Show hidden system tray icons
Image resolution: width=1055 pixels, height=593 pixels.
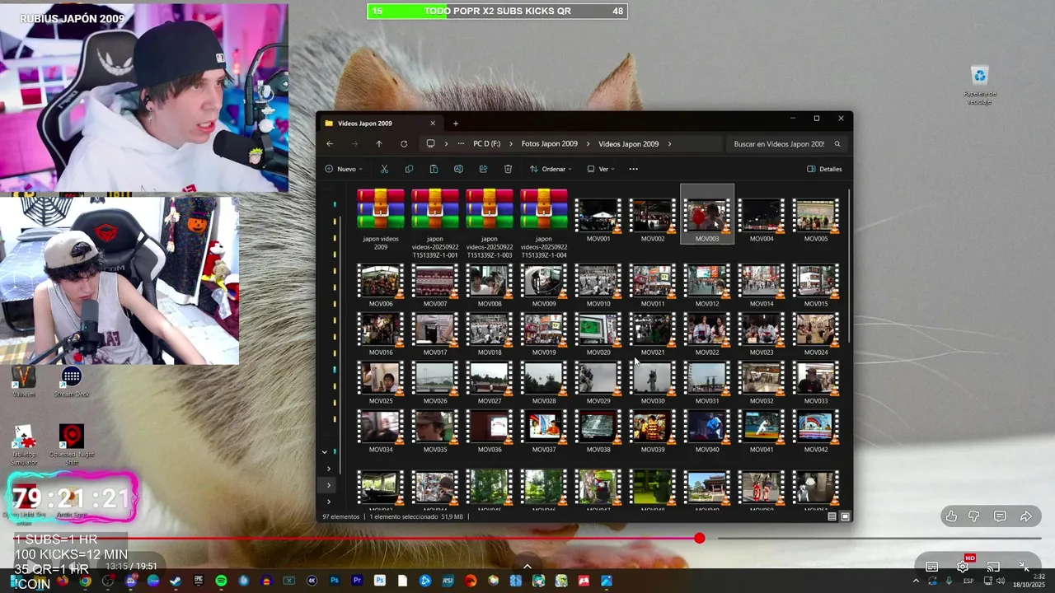[915, 581]
